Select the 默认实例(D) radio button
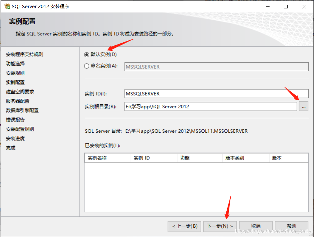Viewport: 314px width, 237px height. (86, 55)
